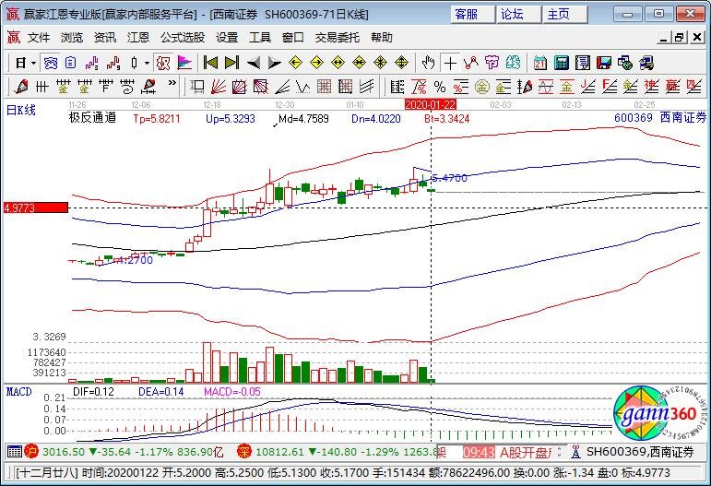The image size is (711, 486).
Task: Click the yellow diamond horizontal-expand icon
Action: point(338,63)
